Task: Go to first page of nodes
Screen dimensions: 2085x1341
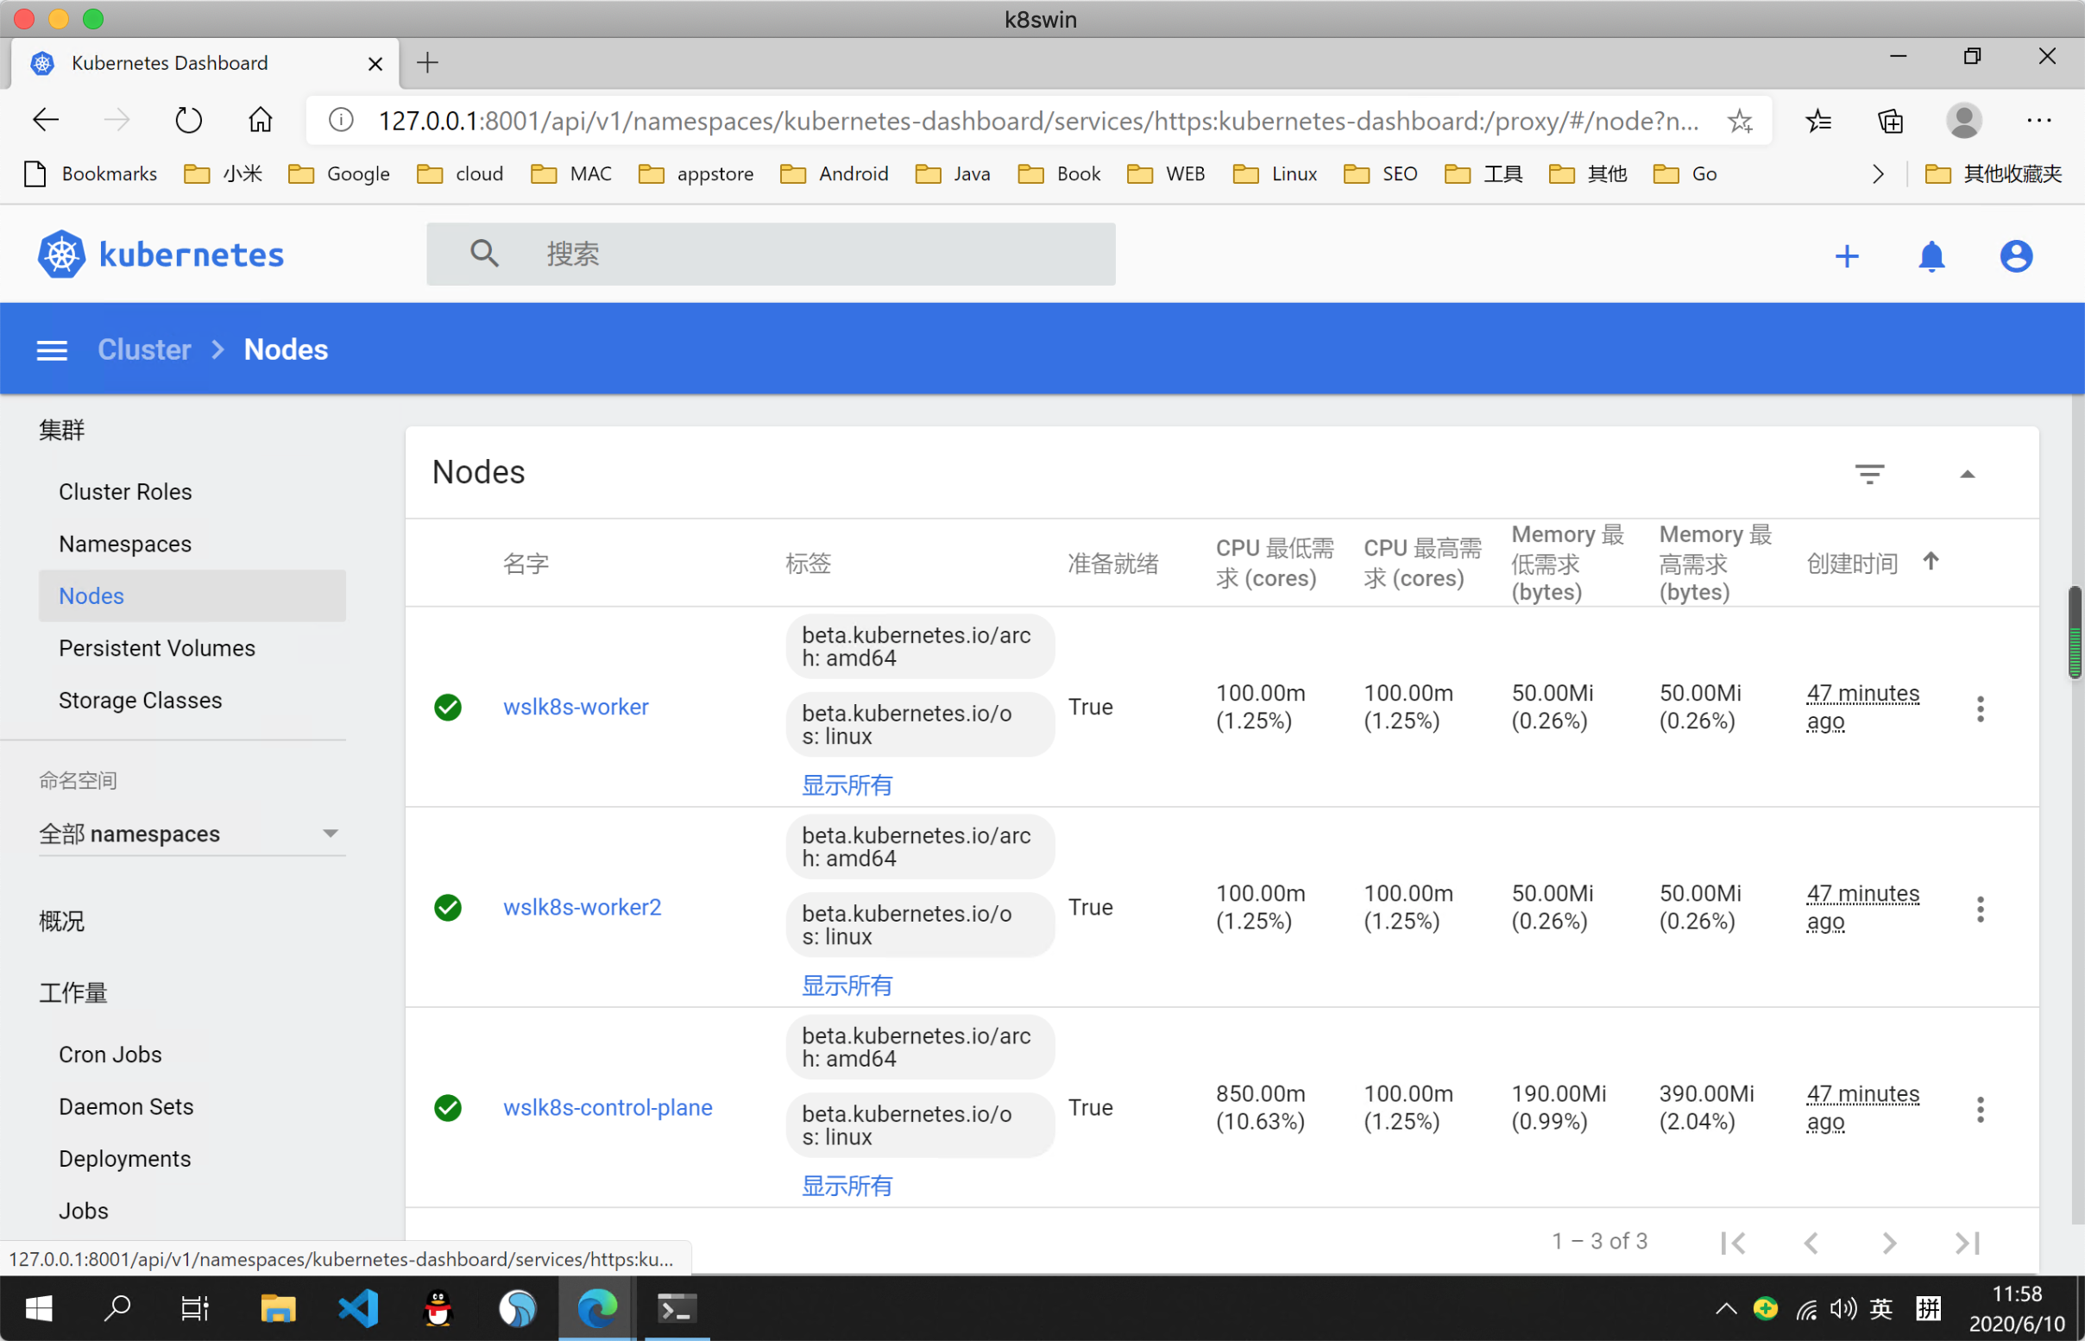Action: tap(1732, 1243)
